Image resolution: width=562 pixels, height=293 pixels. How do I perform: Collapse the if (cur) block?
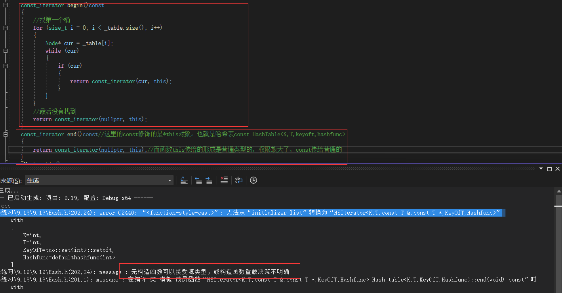(x=5, y=66)
